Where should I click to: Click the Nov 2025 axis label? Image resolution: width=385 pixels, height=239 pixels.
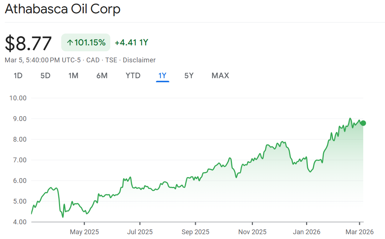coord(252,232)
